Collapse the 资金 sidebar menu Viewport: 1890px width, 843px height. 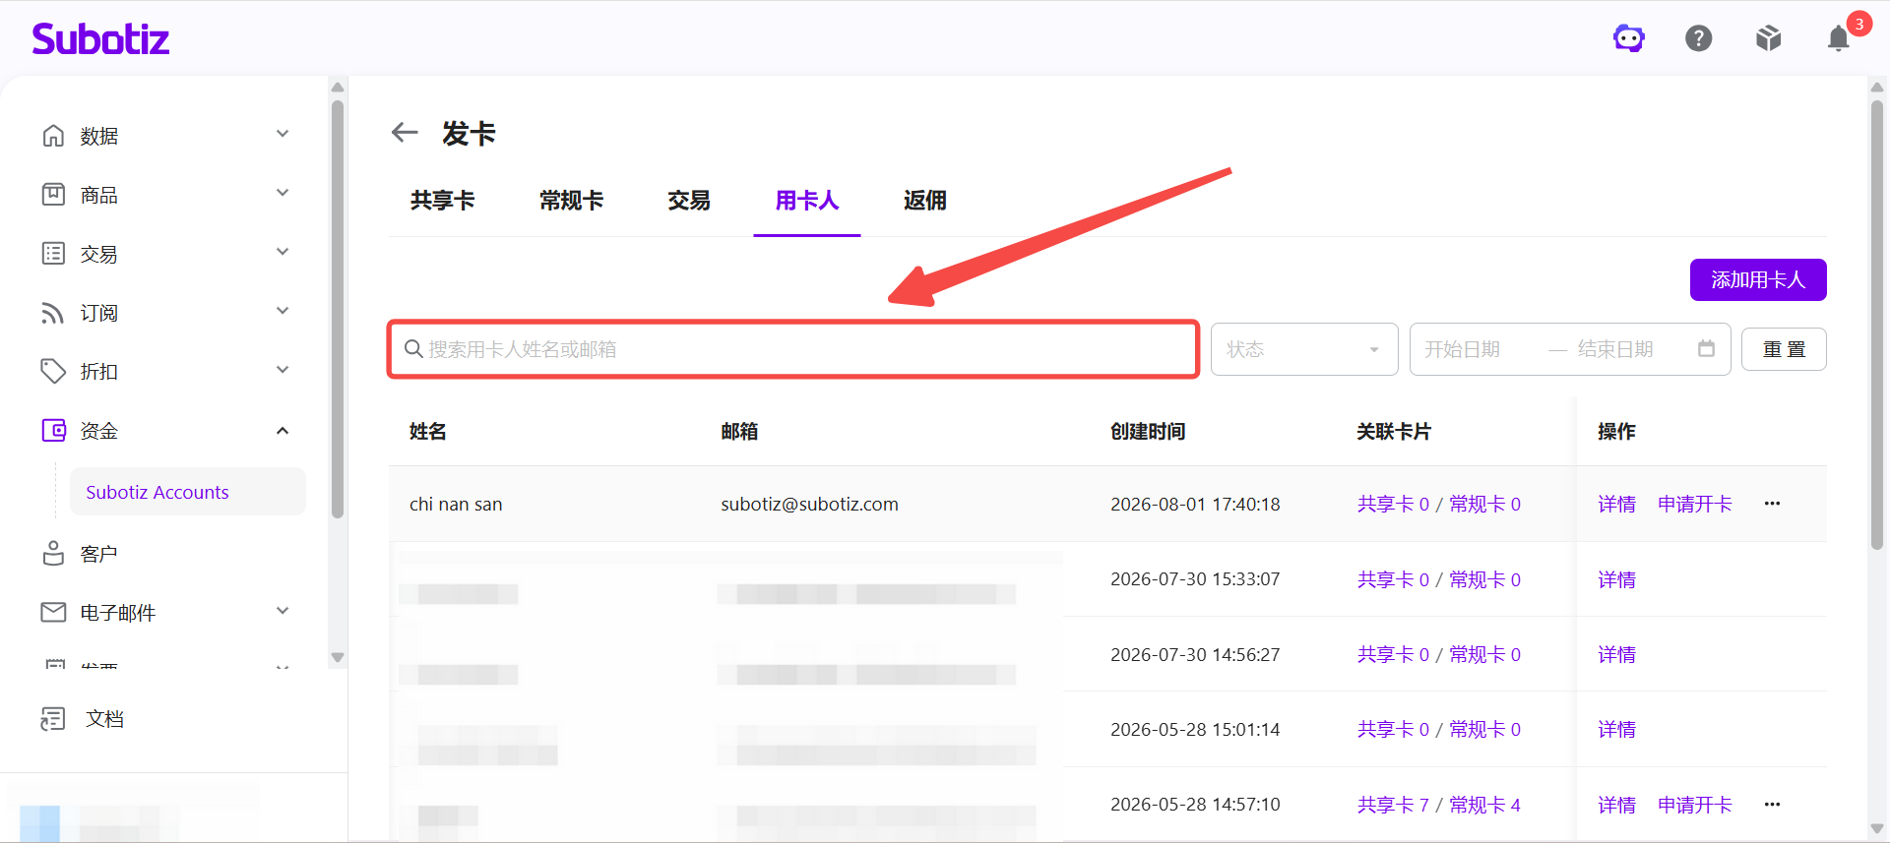pyautogui.click(x=283, y=430)
